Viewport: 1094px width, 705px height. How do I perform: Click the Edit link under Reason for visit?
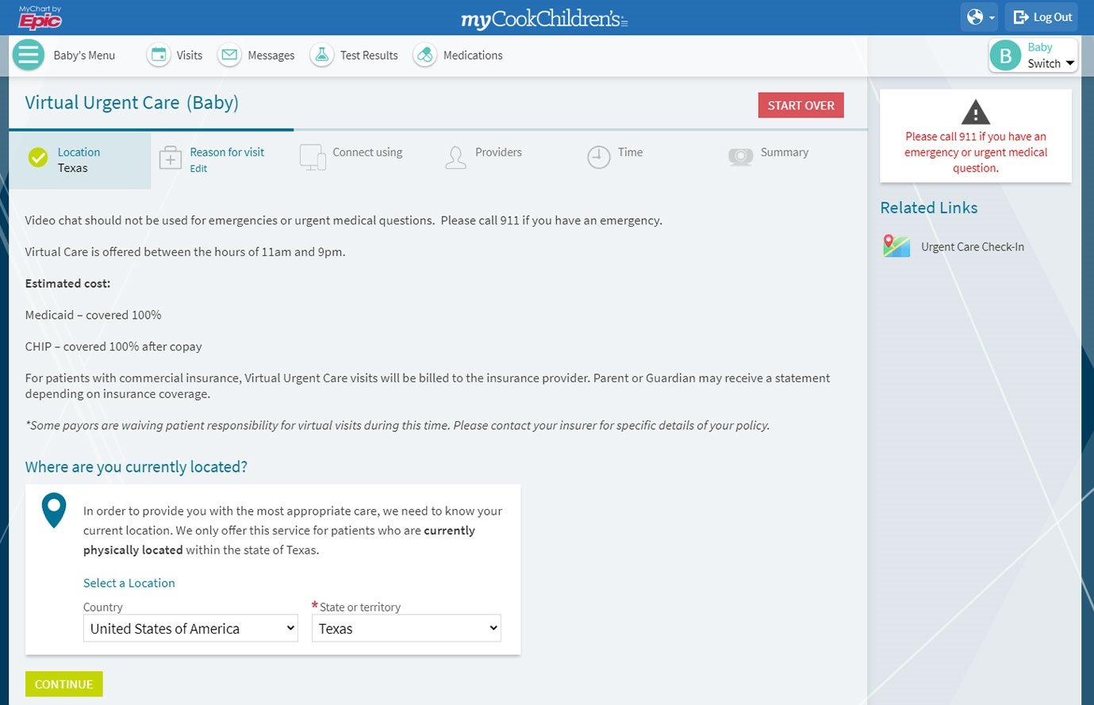[x=198, y=169]
